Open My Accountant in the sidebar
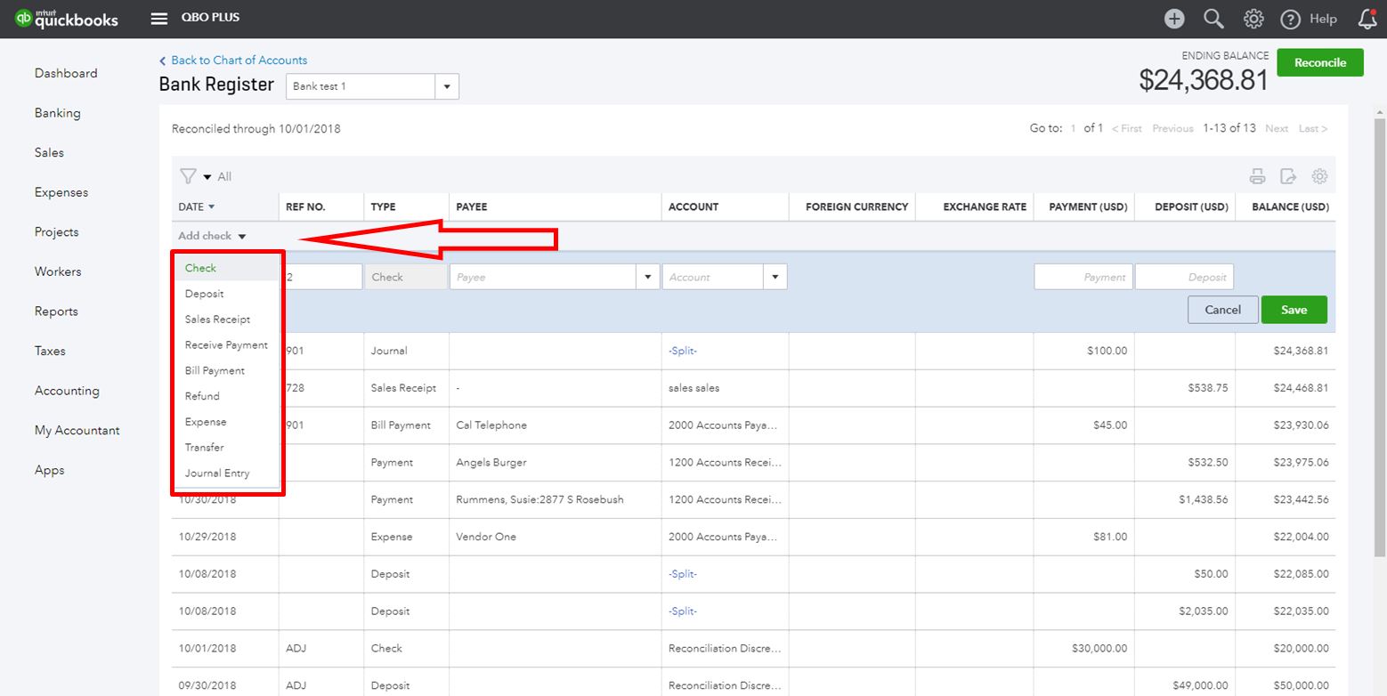 (x=77, y=430)
